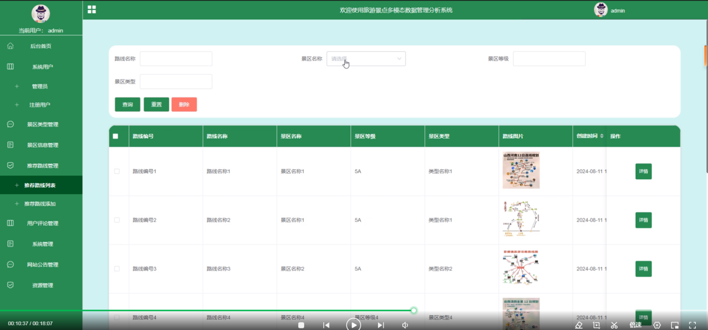Click the route image thumbnail for 路线编号2
Viewport: 708px width, 330px height.
click(x=521, y=219)
